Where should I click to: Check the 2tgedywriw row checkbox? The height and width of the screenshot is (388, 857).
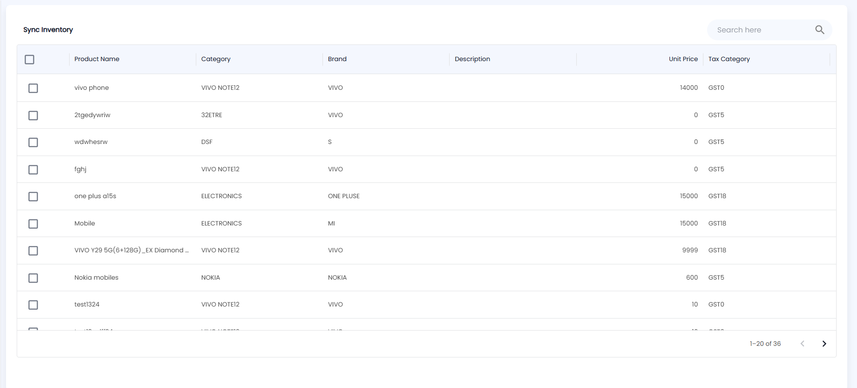point(33,115)
